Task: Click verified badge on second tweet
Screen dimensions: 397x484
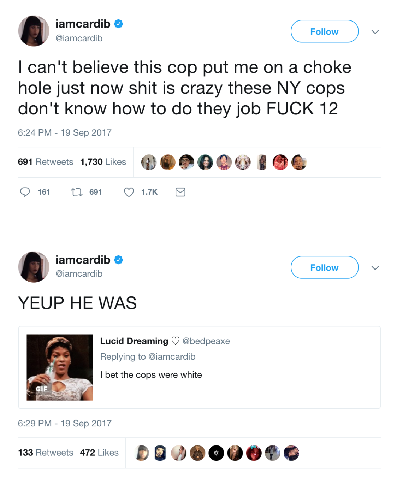Action: (119, 260)
